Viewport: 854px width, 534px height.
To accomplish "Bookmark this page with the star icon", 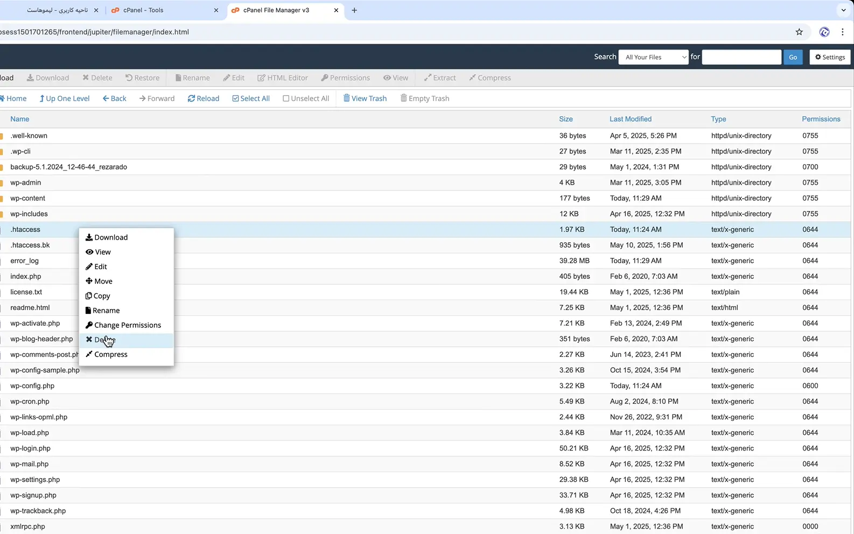I will click(799, 32).
